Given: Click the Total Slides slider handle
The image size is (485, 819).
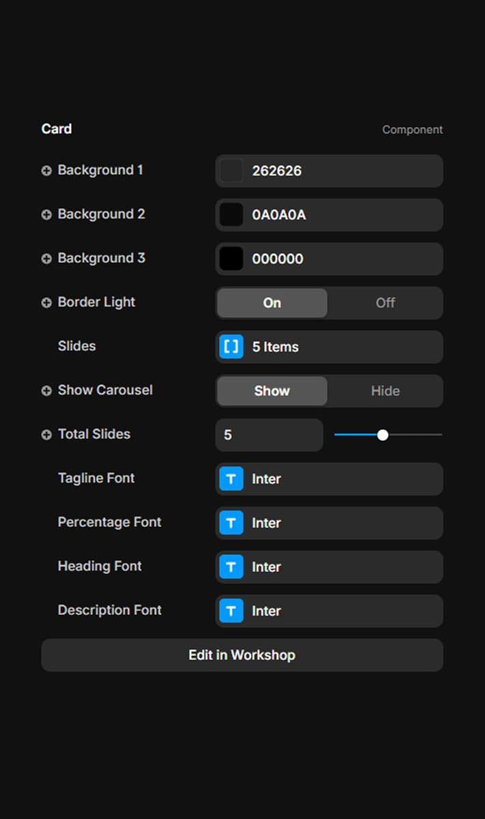Looking at the screenshot, I should click(x=383, y=435).
